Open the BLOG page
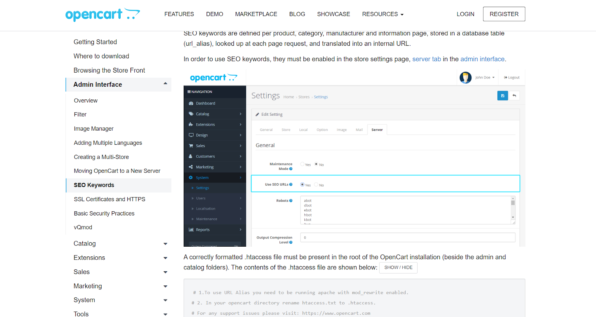The width and height of the screenshot is (596, 317). [x=297, y=14]
